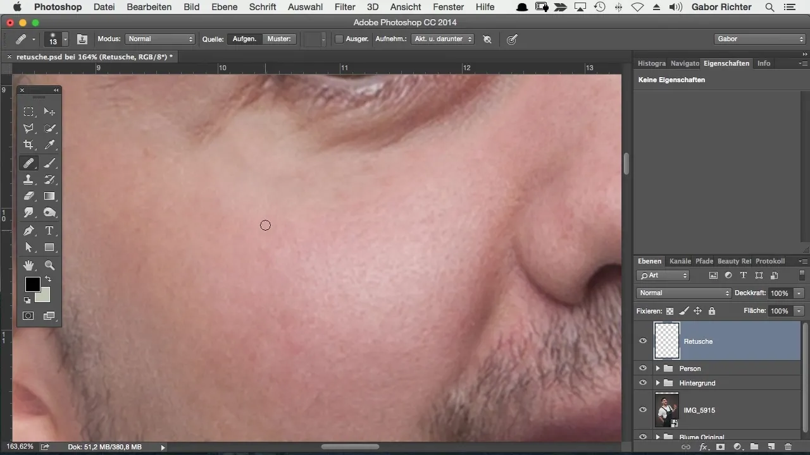
Task: Toggle ignore adjustment layers when healing
Action: [487, 39]
